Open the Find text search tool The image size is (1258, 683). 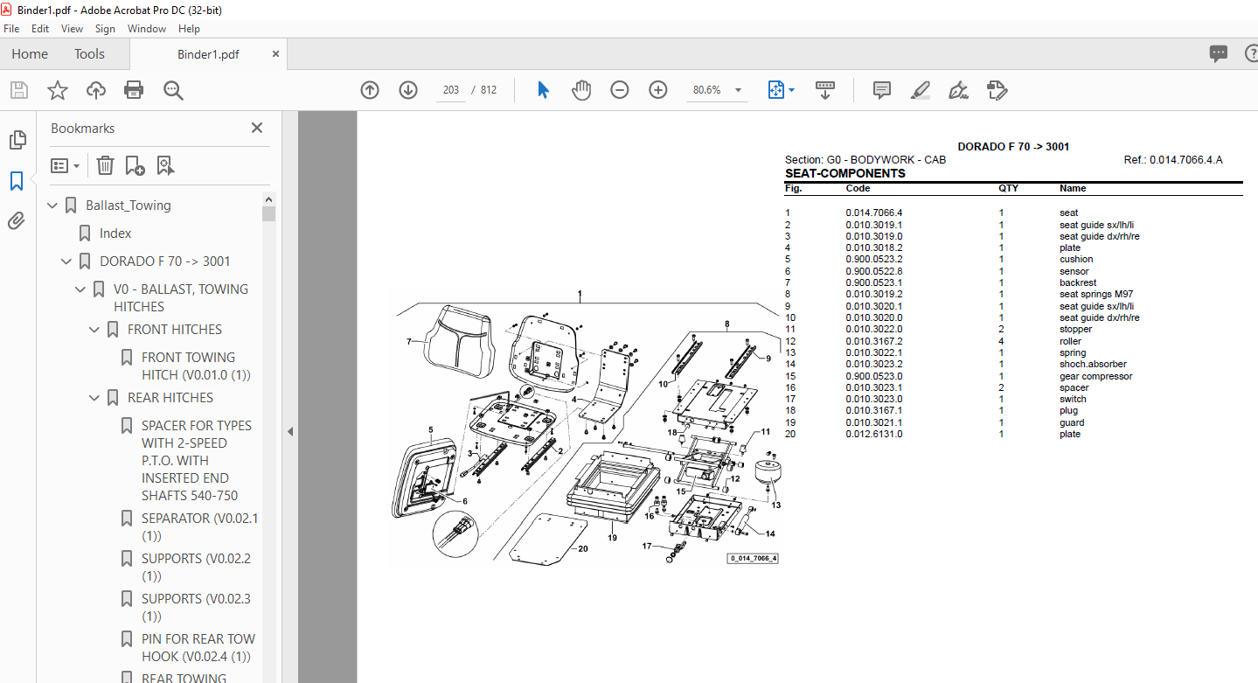point(172,90)
